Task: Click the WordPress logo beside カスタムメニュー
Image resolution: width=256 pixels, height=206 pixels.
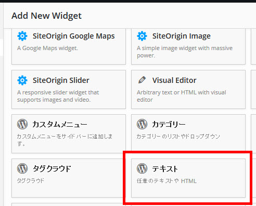Action: (x=22, y=124)
